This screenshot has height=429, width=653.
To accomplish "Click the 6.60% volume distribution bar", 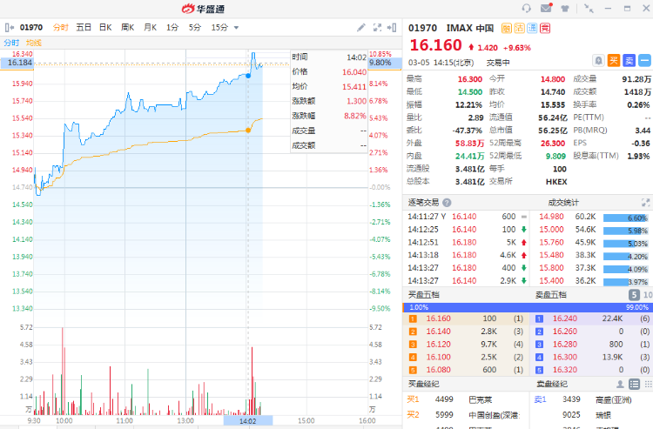I will 625,218.
